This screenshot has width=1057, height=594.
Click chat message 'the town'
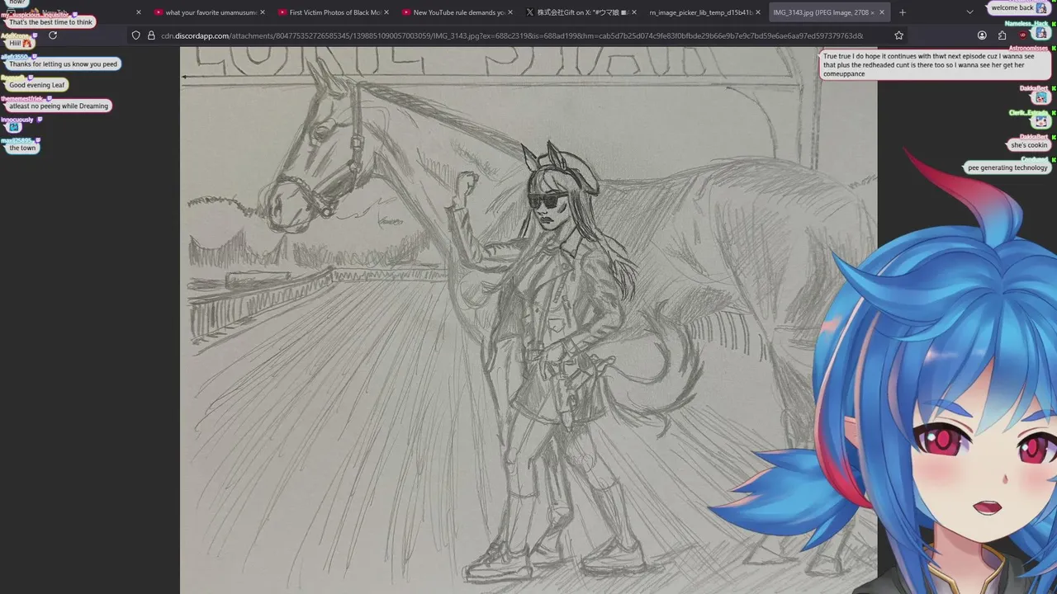tap(23, 148)
